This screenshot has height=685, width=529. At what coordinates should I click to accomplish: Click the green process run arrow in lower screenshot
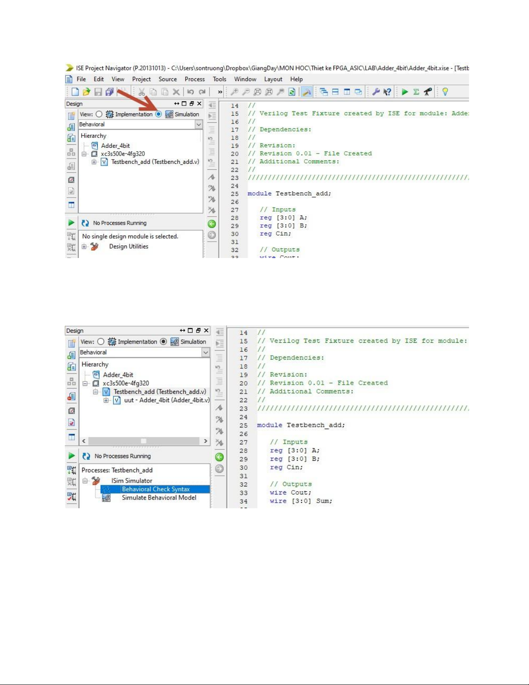(x=72, y=456)
